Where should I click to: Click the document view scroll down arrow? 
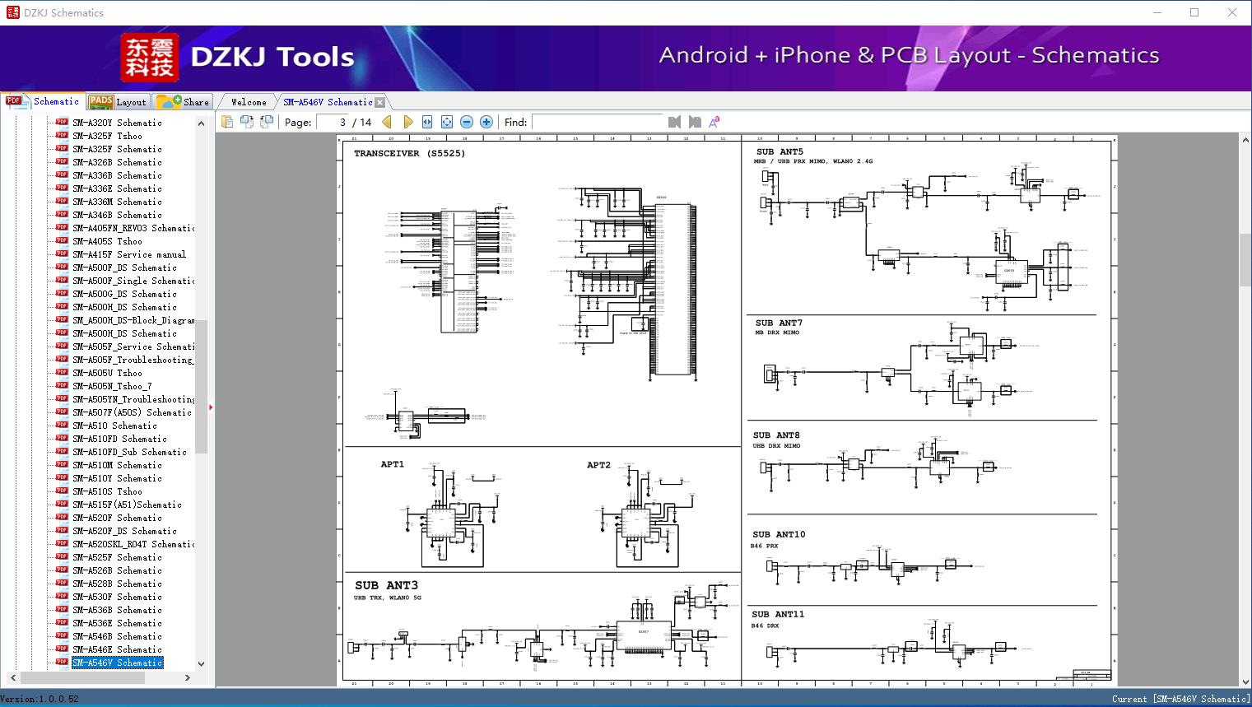coord(1245,681)
